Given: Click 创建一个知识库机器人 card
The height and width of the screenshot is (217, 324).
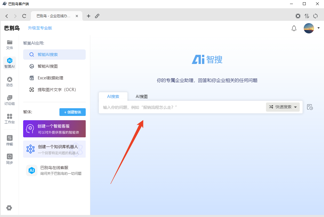Looking at the screenshot, I should (54, 149).
